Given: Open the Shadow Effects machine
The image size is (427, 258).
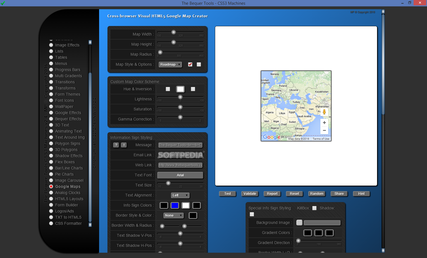Looking at the screenshot, I should (x=69, y=156).
